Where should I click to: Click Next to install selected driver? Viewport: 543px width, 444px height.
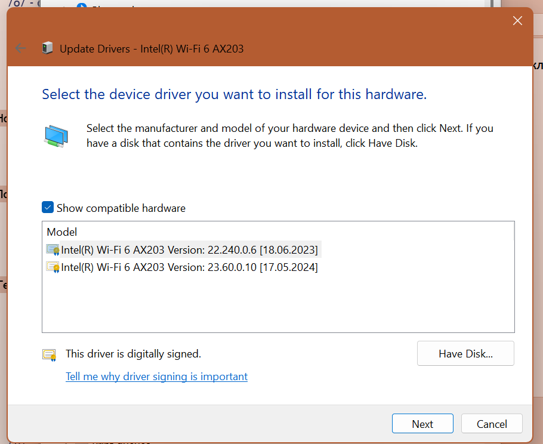422,424
